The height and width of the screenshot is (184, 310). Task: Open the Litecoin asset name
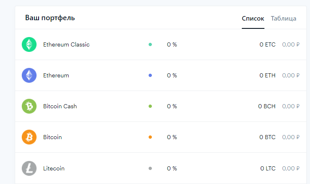pyautogui.click(x=54, y=168)
